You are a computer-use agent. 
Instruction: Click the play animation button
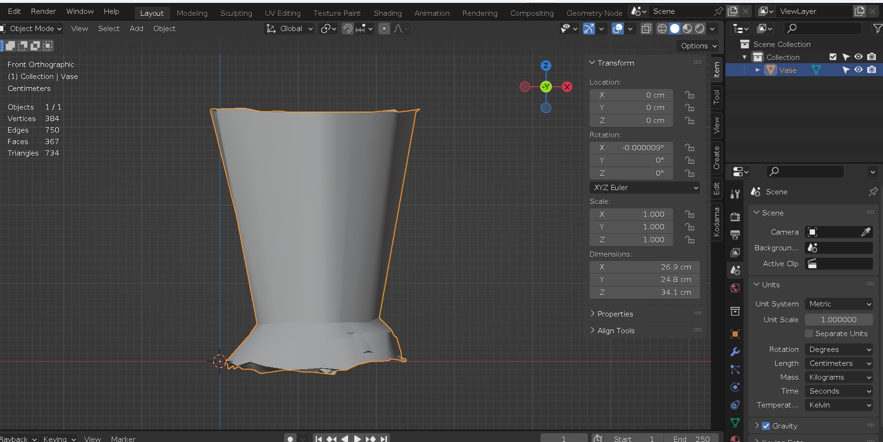[x=358, y=438]
